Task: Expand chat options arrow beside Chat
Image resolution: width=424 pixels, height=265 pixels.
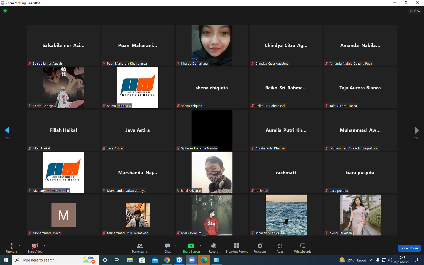Action: [x=176, y=246]
